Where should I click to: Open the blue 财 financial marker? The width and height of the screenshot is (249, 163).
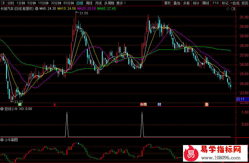click(160, 104)
